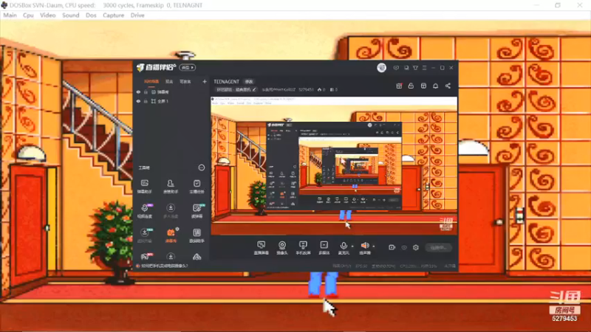Click the pill button next to app logo
Screen dimensions: 591x332
[188, 68]
